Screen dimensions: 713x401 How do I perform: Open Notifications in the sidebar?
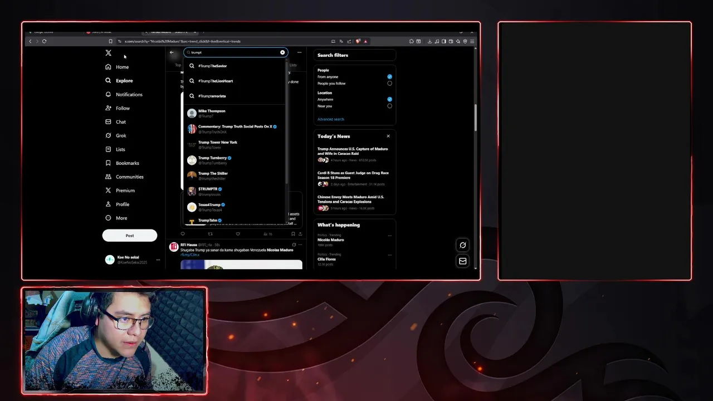coord(124,95)
